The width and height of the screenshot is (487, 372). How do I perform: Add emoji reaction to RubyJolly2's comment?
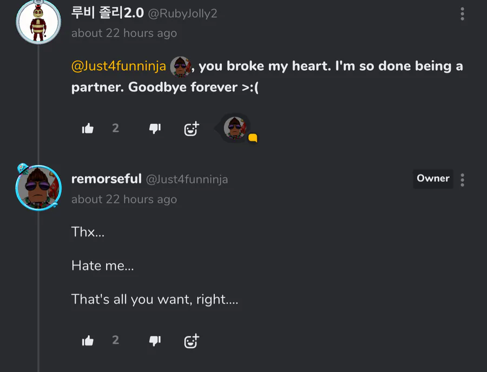(192, 129)
